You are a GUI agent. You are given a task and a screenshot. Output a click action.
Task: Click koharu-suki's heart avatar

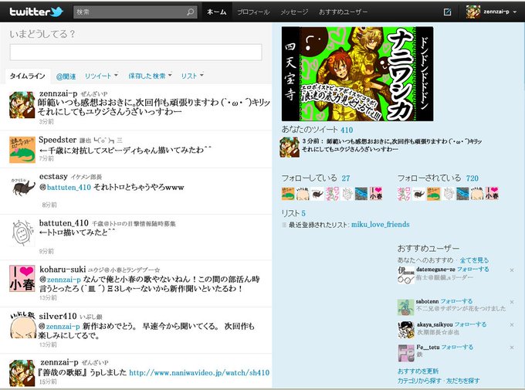pos(22,279)
